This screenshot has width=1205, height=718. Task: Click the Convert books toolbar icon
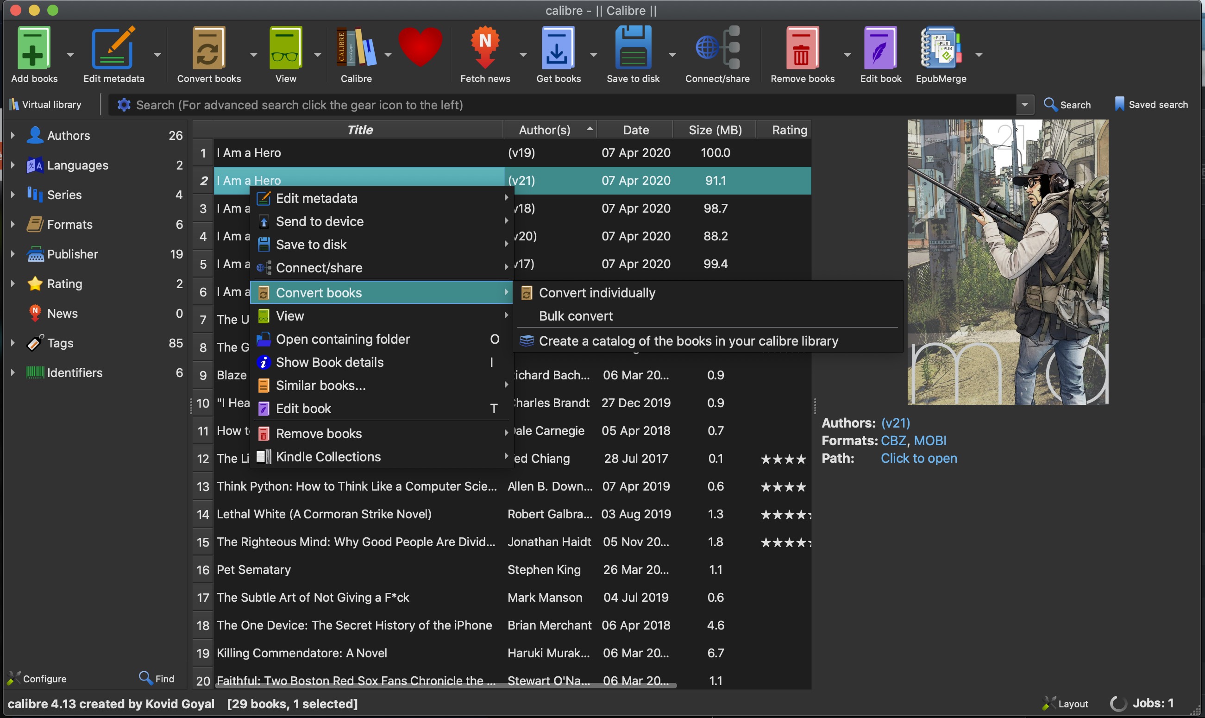point(208,48)
